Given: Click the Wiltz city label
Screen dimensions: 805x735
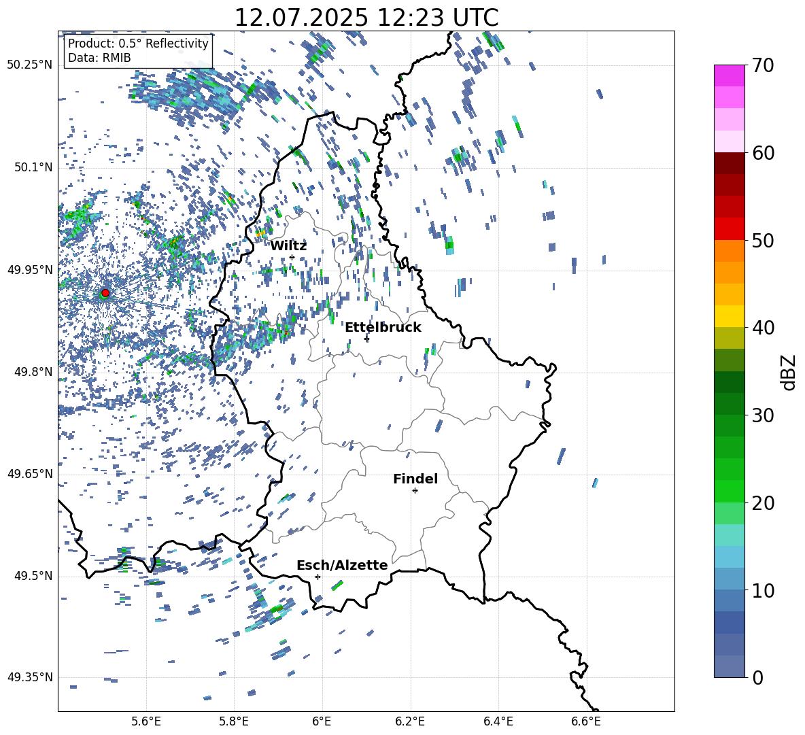Looking at the screenshot, I should coord(288,246).
